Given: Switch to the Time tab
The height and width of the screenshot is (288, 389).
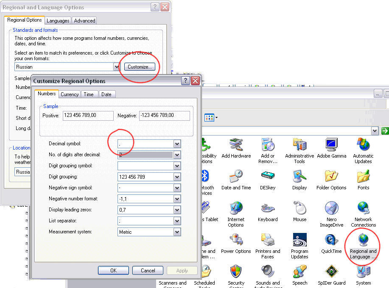Looking at the screenshot, I should click(89, 94).
